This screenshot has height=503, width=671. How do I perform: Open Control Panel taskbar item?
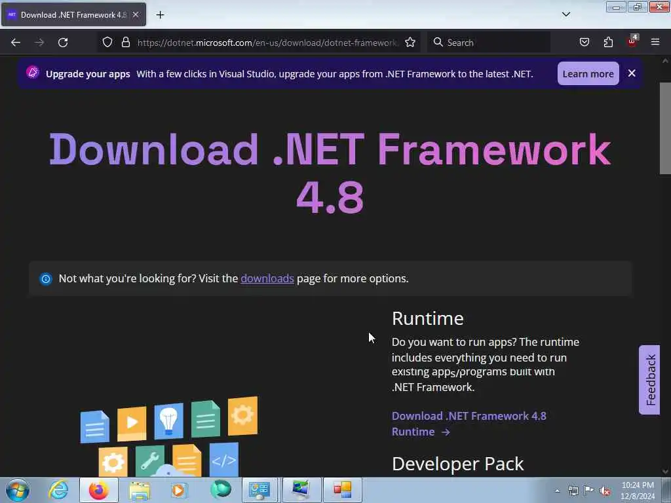260,490
